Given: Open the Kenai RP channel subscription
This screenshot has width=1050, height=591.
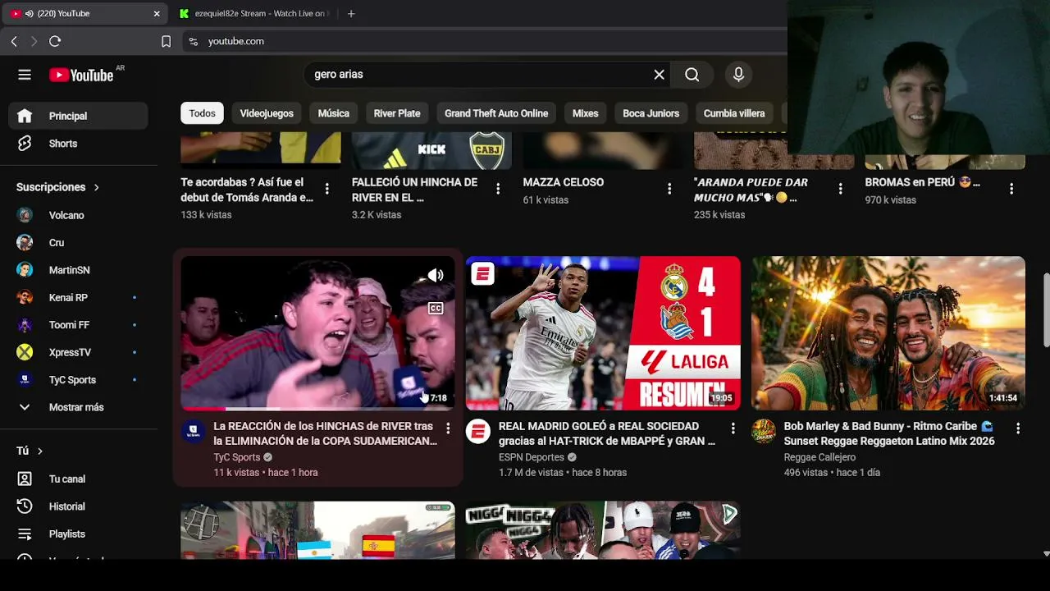Looking at the screenshot, I should click(x=78, y=298).
